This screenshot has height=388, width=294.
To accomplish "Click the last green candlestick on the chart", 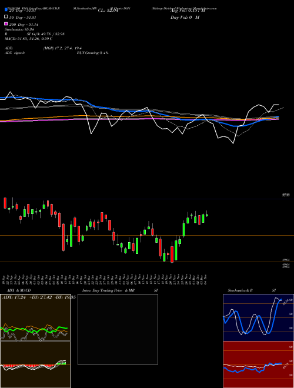I will tap(207, 215).
